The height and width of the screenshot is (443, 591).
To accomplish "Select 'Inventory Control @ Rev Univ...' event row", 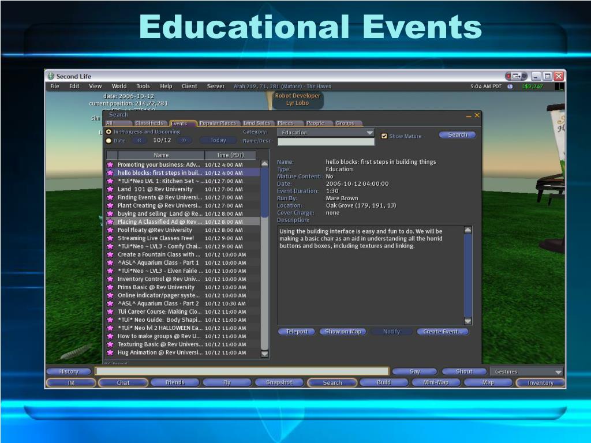I will [183, 279].
